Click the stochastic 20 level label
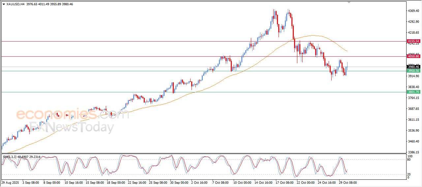This screenshot has width=422, height=187. point(409,174)
